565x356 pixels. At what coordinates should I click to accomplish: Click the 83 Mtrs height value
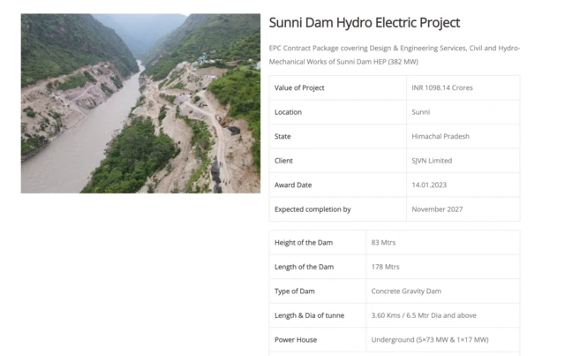pos(386,243)
